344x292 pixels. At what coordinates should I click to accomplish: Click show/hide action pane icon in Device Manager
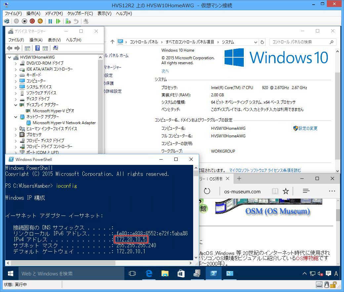click(x=45, y=48)
